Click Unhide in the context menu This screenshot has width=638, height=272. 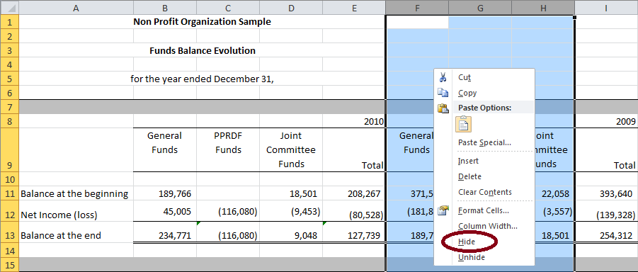click(x=471, y=257)
